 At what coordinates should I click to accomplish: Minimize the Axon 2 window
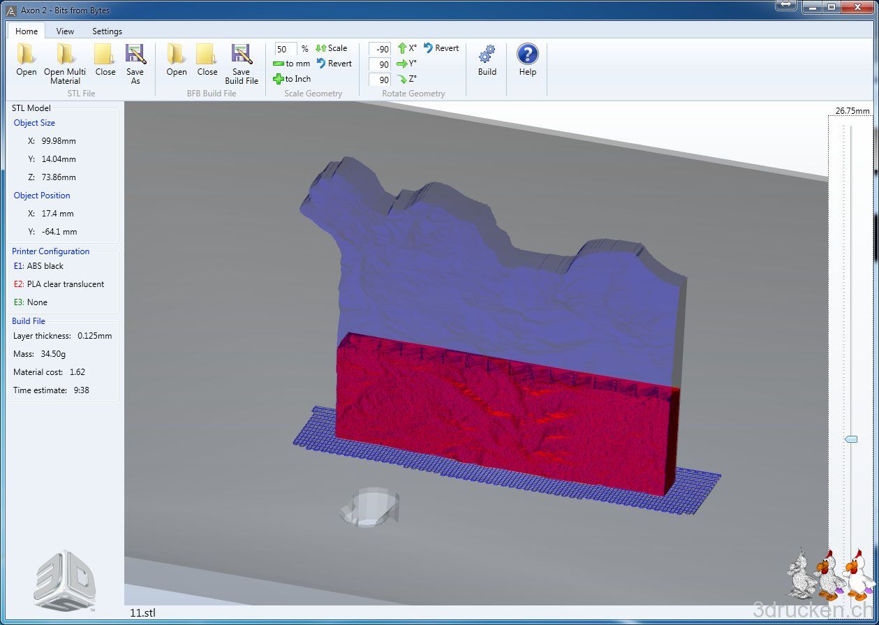pos(811,7)
